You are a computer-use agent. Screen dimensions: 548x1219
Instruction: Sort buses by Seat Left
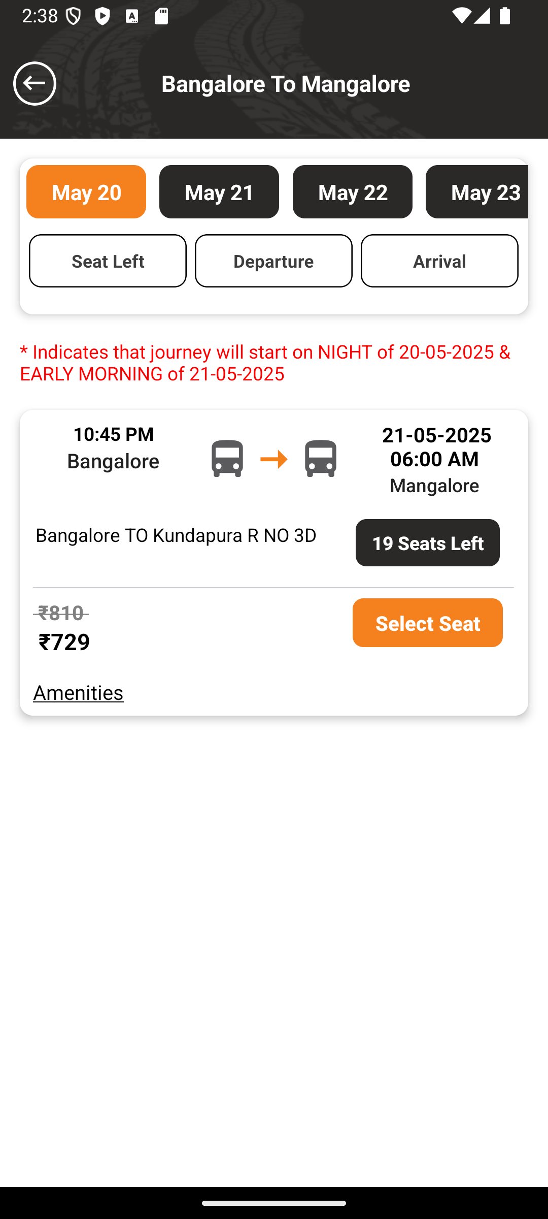[x=108, y=261]
